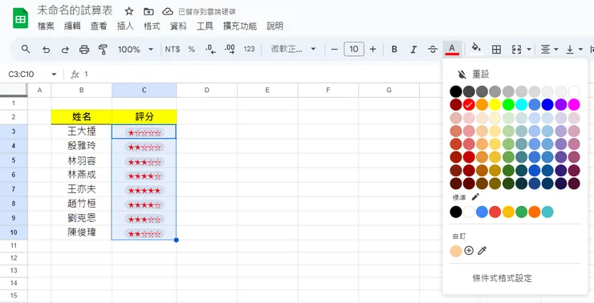The image size is (594, 303).
Task: Open the 擴充功能 menu
Action: click(240, 26)
